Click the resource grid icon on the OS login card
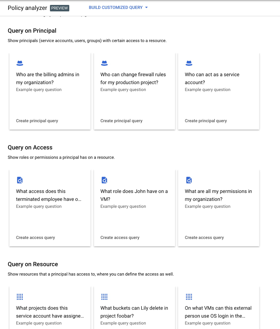Screen dimensions: 280x329 click(189, 297)
